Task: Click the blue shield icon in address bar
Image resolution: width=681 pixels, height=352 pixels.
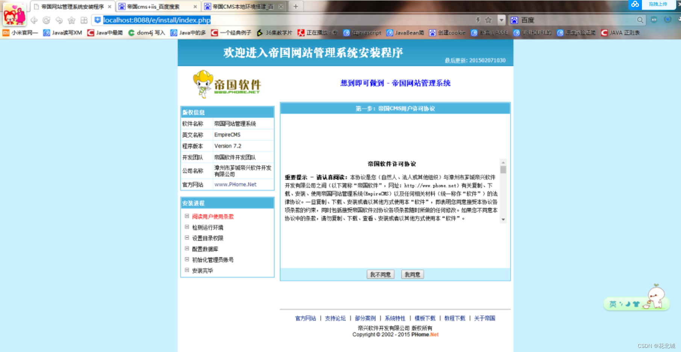Action: point(98,20)
